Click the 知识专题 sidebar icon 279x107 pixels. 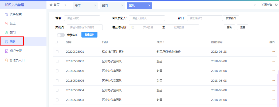pos(6,51)
